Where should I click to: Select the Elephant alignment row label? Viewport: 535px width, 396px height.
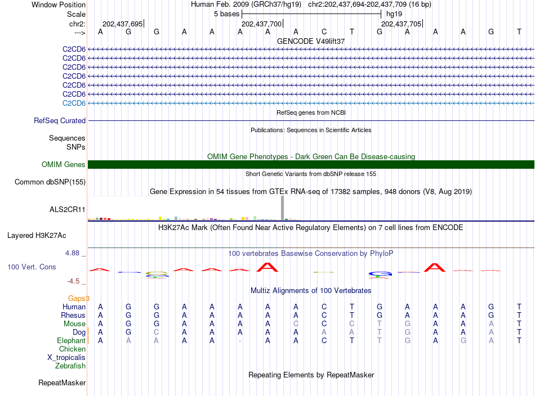(71, 340)
